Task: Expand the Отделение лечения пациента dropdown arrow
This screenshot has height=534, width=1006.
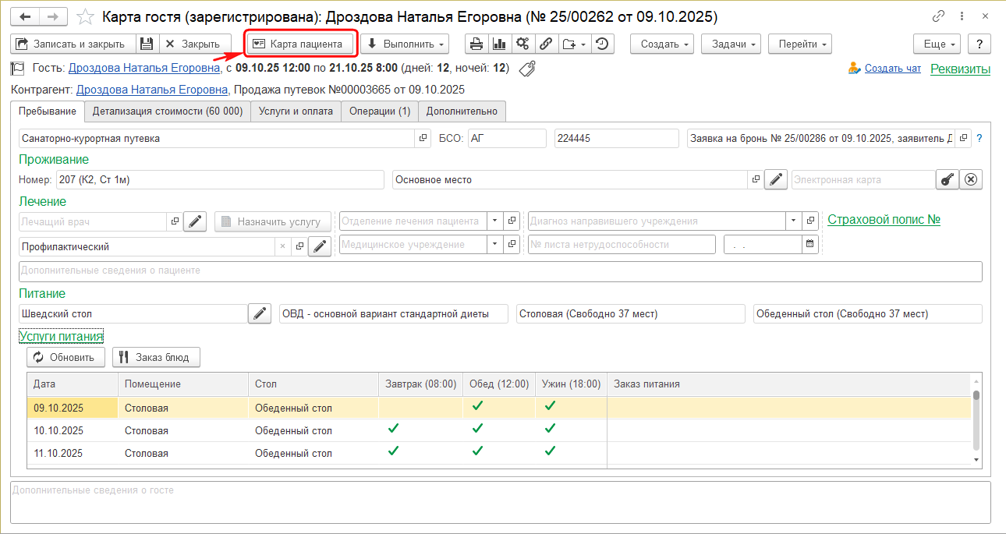Action: pos(494,221)
